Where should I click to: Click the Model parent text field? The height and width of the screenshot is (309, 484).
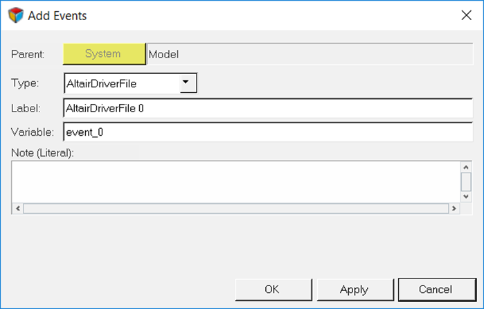pos(310,54)
